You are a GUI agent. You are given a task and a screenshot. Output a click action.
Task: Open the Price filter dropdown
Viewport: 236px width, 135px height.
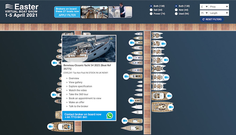point(219,6)
